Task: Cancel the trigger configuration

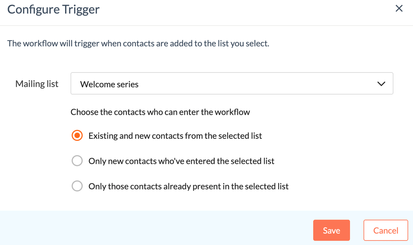Action: 385,230
